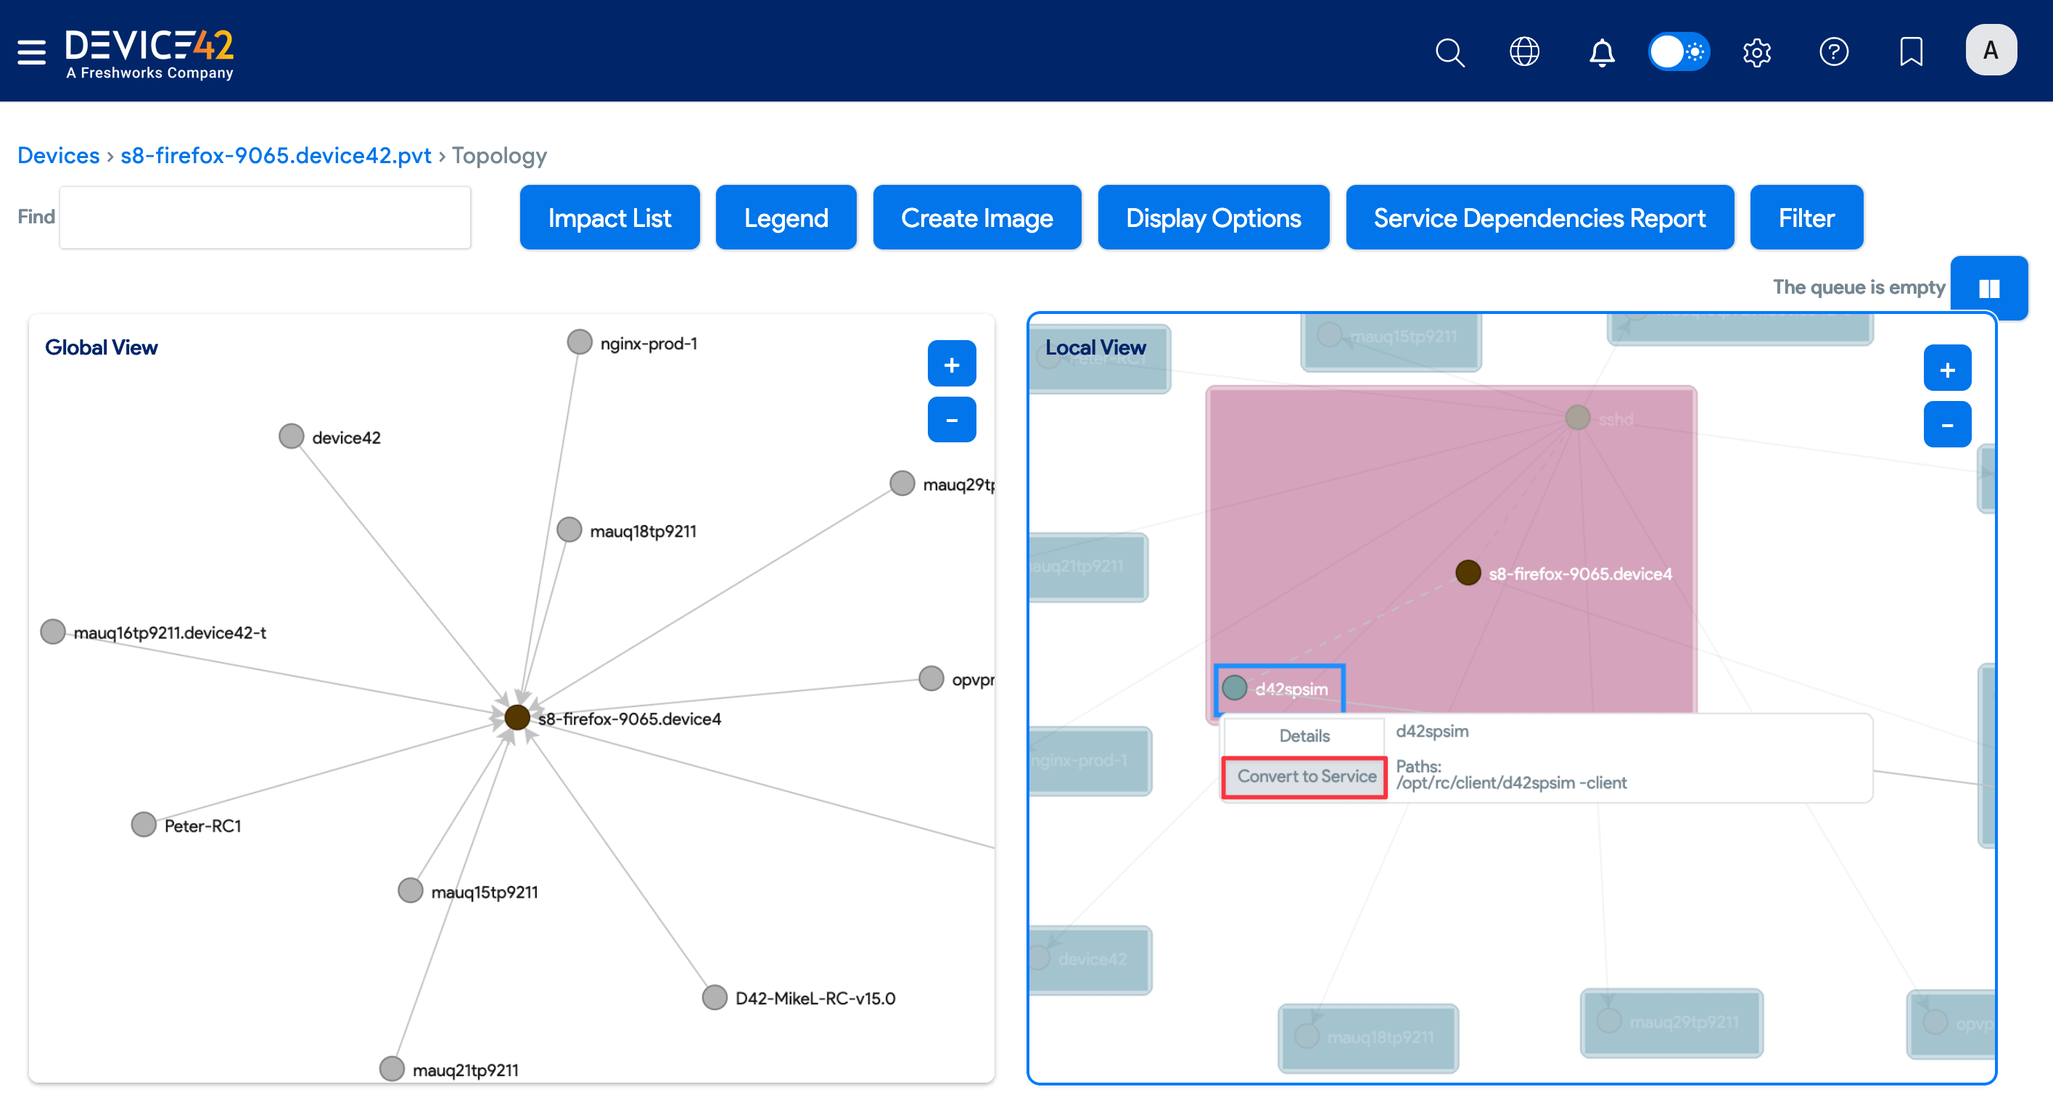Toggle the light/dark theme switch
2053x1108 pixels.
(1679, 53)
